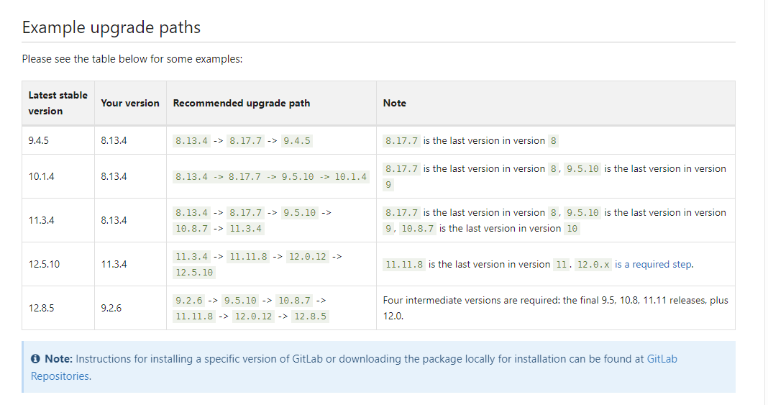Follow the GitLab Repositories link
The image size is (768, 405).
pos(60,376)
